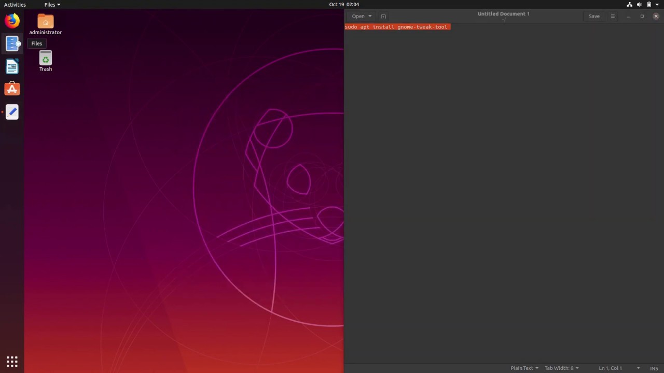Minimize the gedit window
The width and height of the screenshot is (664, 373).
pos(628,16)
